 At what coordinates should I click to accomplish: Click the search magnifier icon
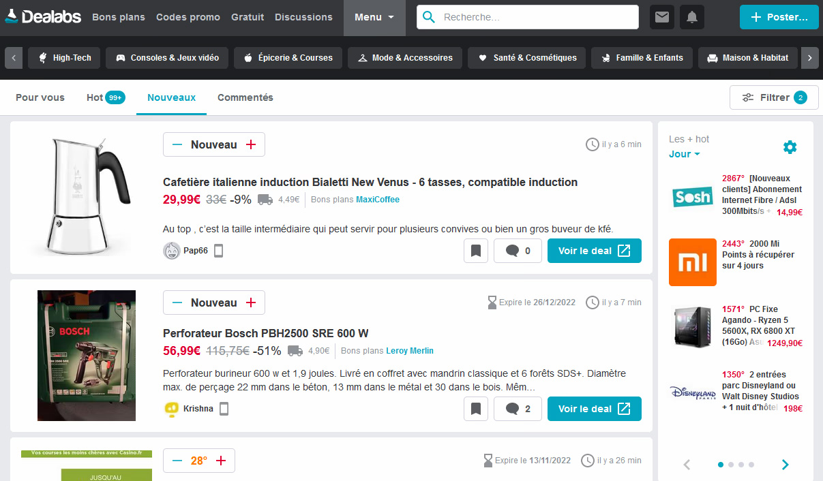429,17
